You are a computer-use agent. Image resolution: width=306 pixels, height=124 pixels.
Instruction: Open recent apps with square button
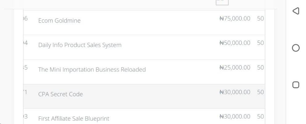(296, 85)
